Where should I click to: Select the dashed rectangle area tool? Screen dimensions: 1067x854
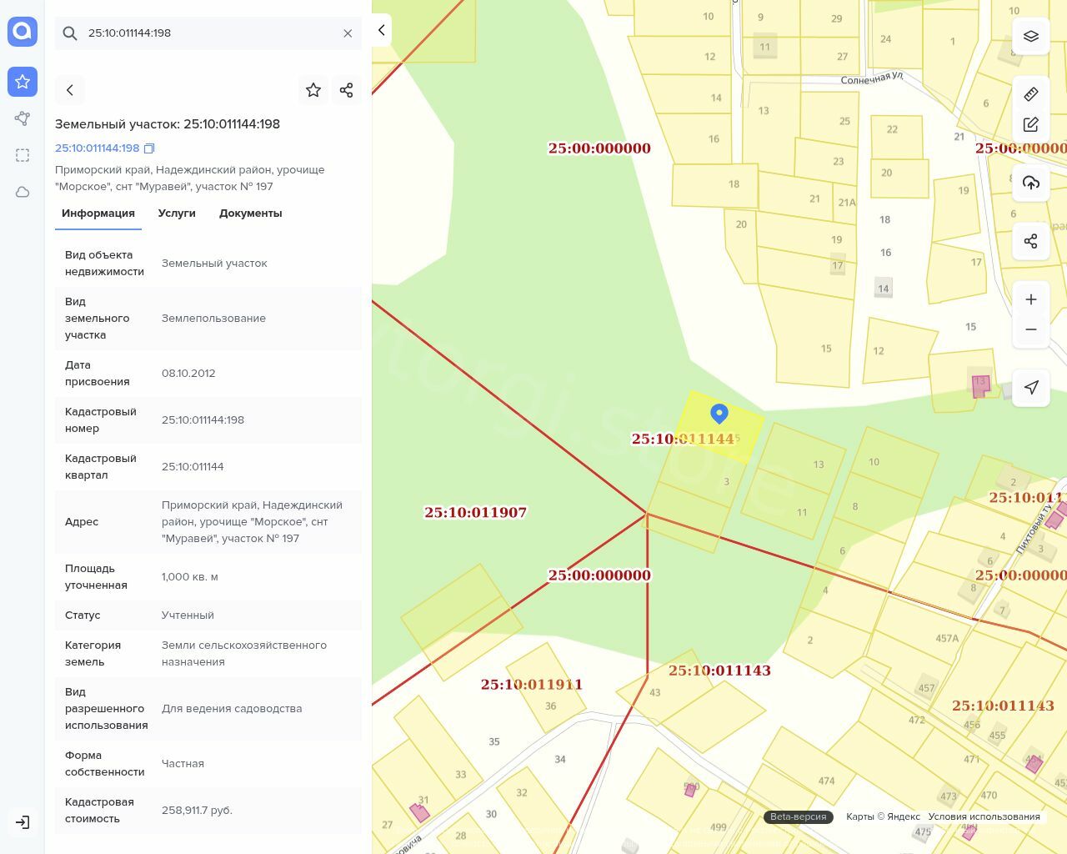point(23,155)
